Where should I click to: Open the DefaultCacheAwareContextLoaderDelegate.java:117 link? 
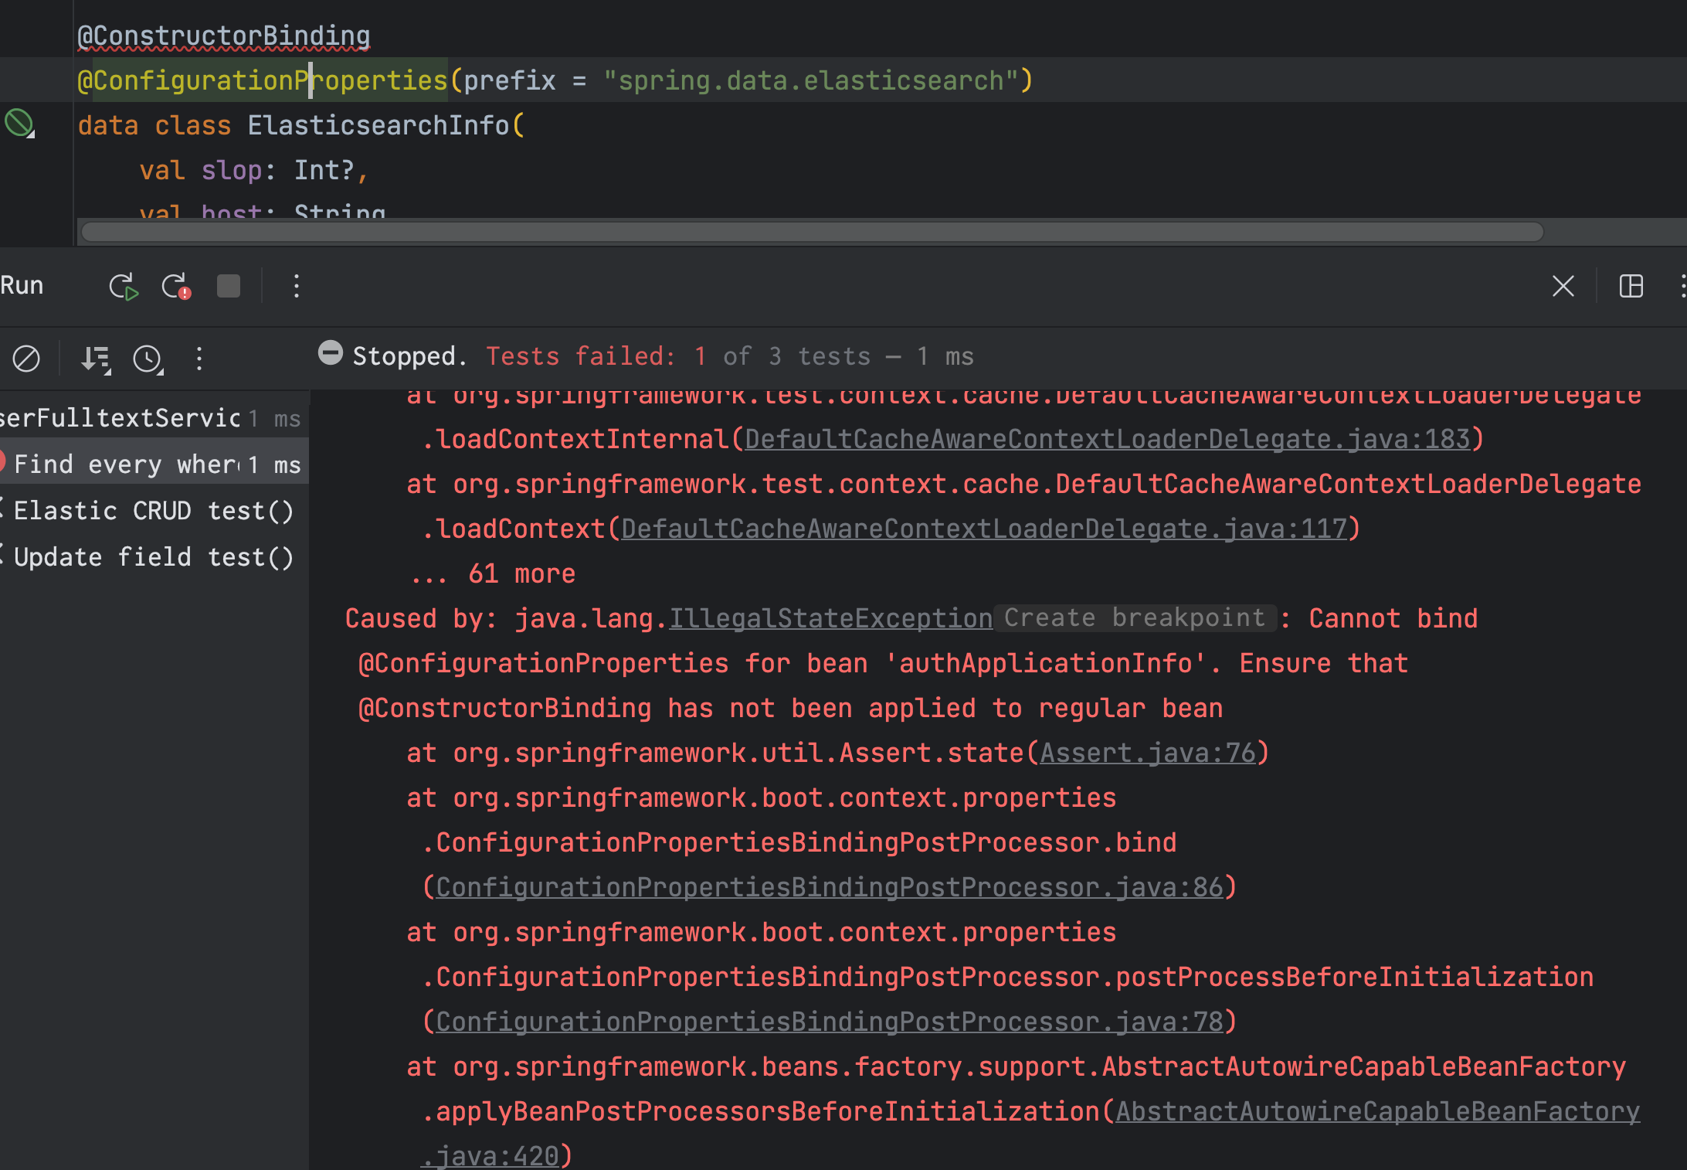pos(984,529)
